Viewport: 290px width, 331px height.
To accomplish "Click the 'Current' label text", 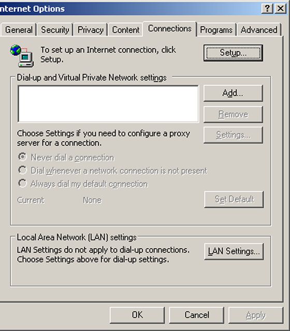I will (x=31, y=200).
